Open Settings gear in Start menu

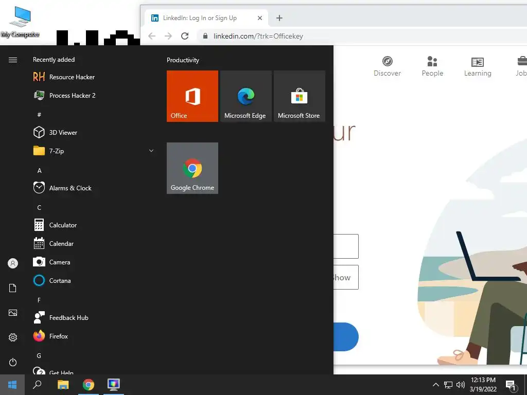(13, 337)
